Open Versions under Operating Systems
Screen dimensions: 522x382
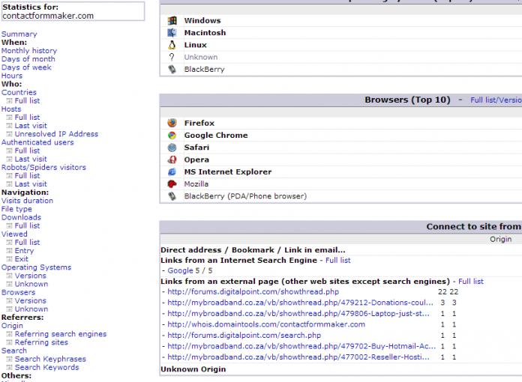[x=31, y=276]
